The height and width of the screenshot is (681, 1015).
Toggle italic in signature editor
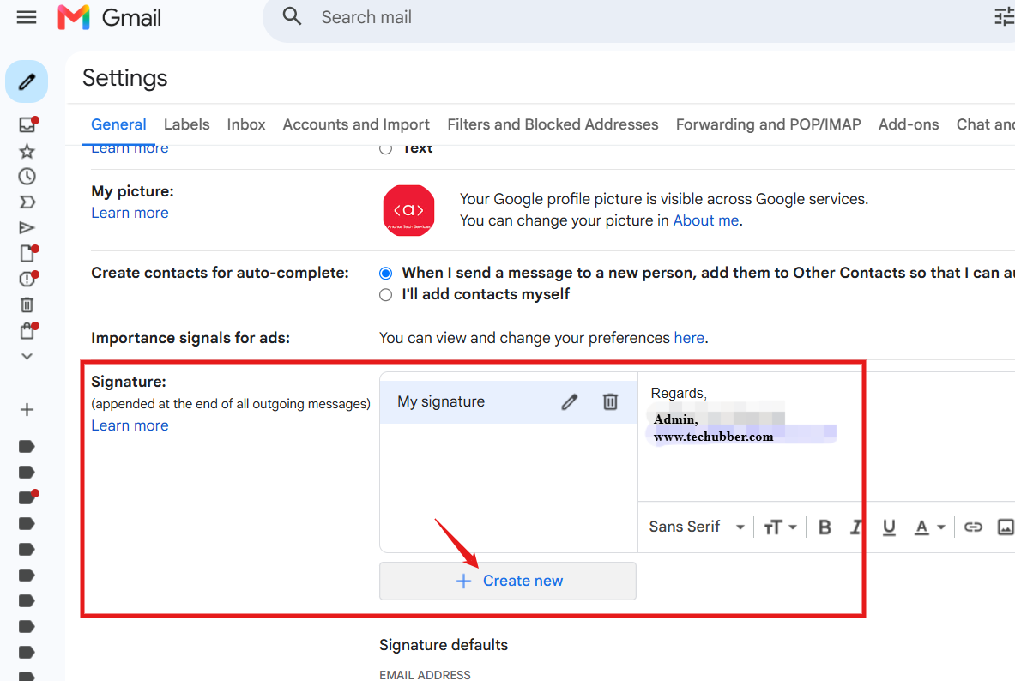click(x=855, y=527)
